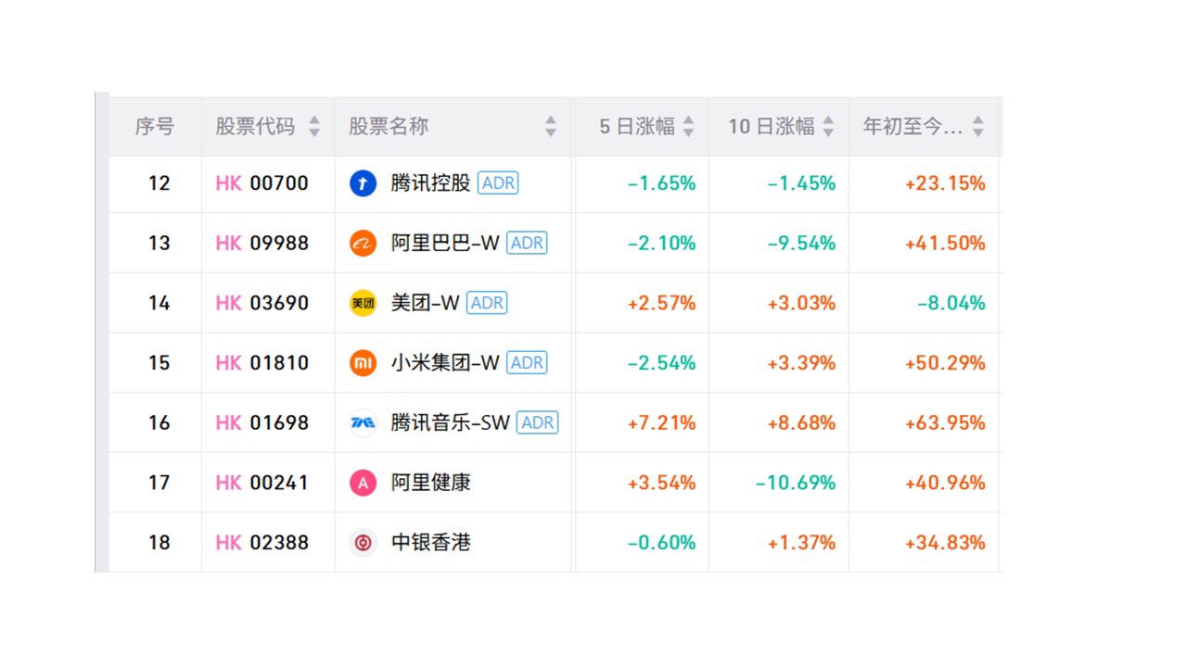The width and height of the screenshot is (1187, 667).
Task: Click the Meituan yellow logo icon
Action: click(363, 303)
